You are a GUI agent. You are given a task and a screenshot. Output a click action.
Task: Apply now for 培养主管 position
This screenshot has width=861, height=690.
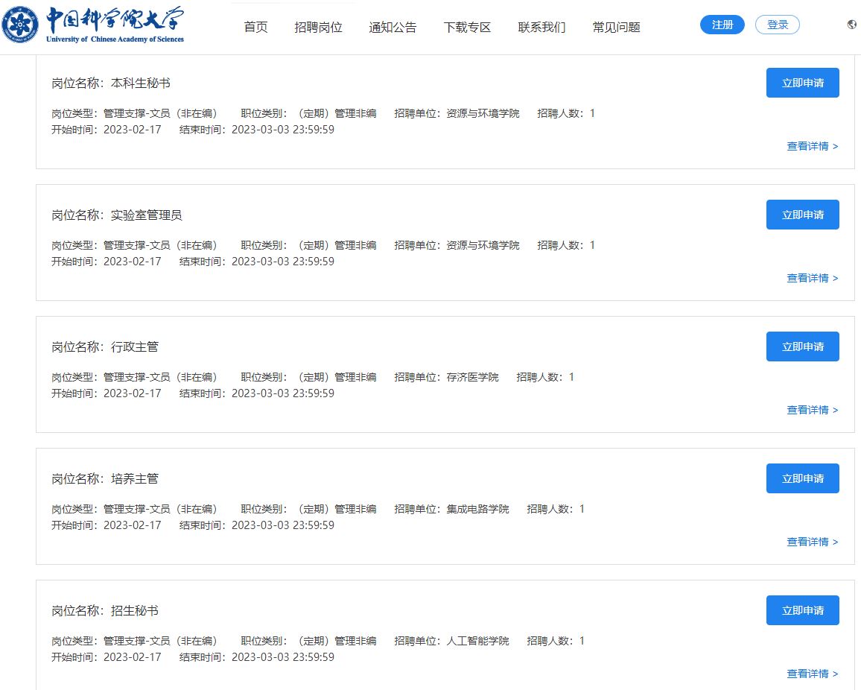[x=803, y=478]
